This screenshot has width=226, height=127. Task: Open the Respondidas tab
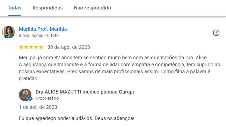[x=48, y=8]
